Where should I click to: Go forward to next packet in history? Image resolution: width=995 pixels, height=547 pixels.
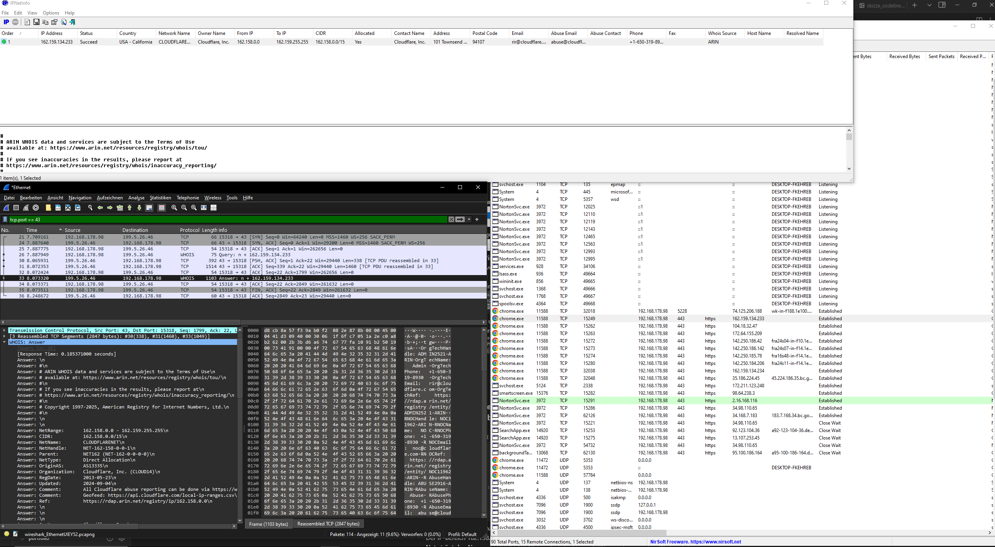coord(110,208)
